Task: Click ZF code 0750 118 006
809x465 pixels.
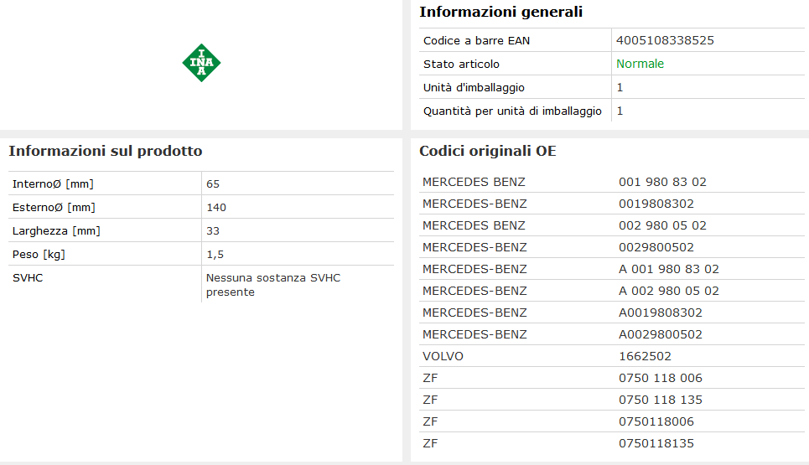Action: (x=661, y=378)
